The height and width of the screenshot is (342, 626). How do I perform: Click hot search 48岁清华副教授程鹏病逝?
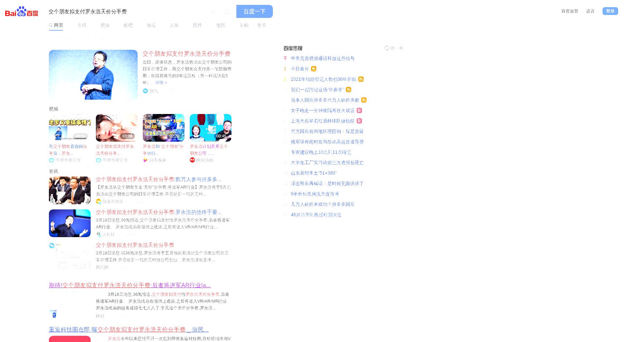tap(316, 215)
